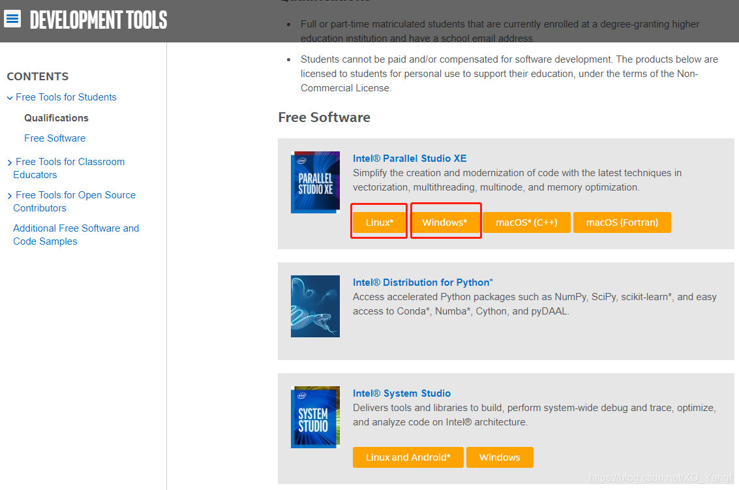Click the Intel Distribution for Python image

(315, 306)
